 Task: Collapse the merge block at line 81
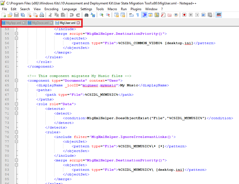point(17,160)
